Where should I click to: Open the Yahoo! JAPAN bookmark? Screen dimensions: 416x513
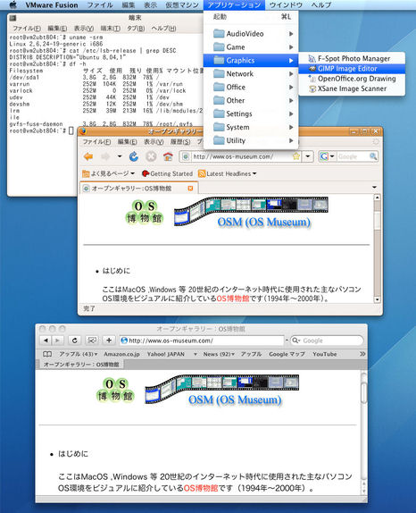[x=166, y=354]
